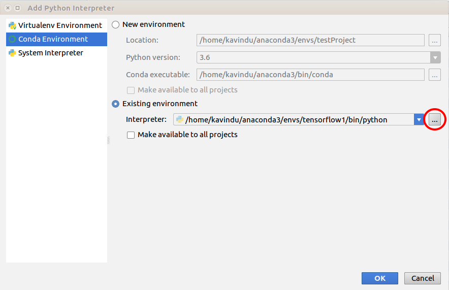Click the Conda Environment ring icon
449x290 pixels.
tap(12, 39)
